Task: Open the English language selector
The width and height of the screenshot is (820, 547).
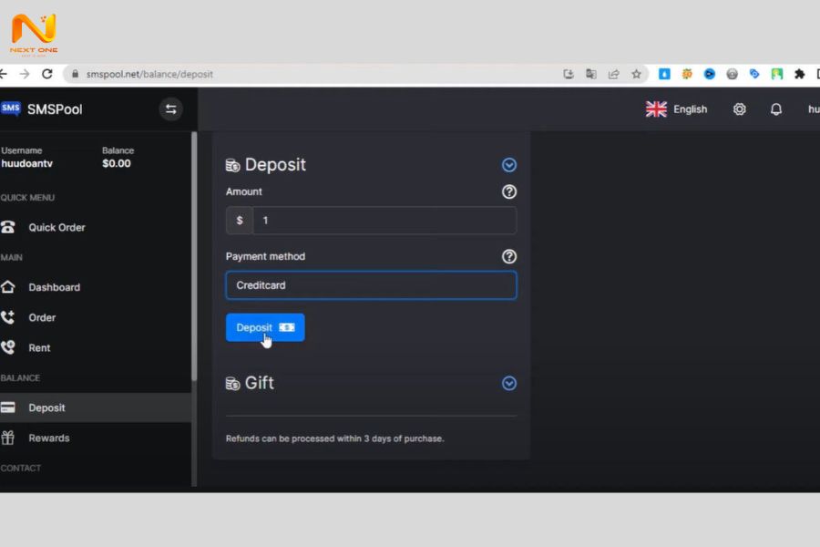Action: point(676,109)
